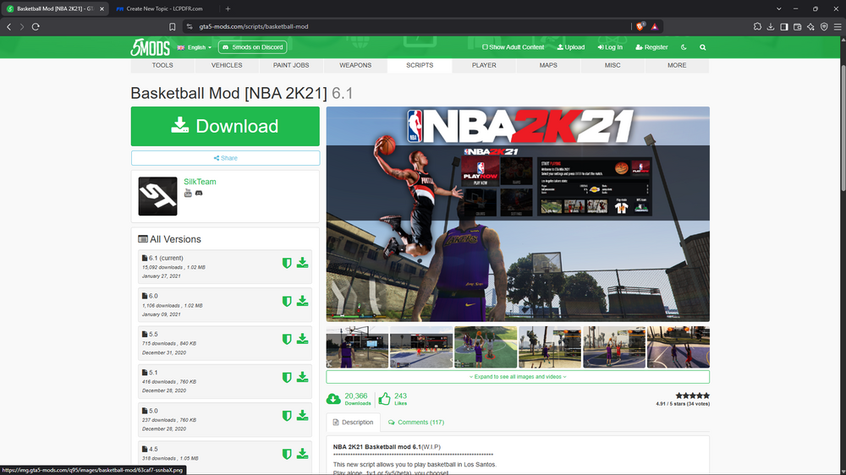Download version 5.5 via its arrow icon
Image resolution: width=846 pixels, height=475 pixels.
302,339
